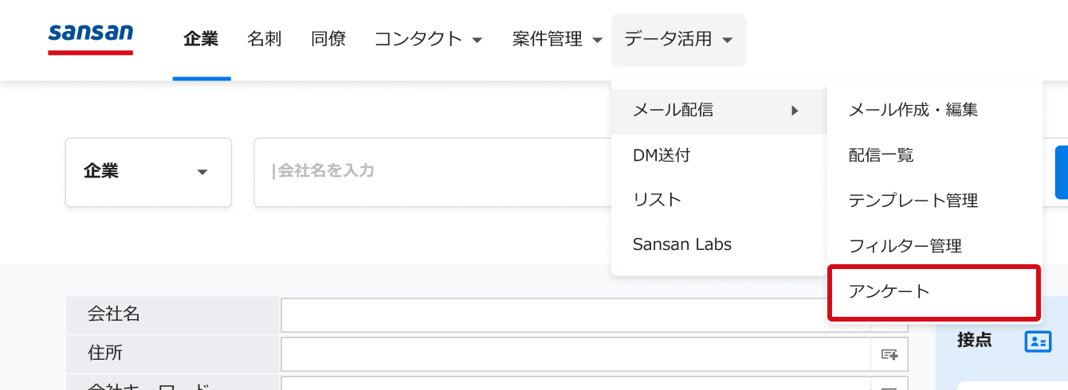
Task: Open the コンタクト dropdown menu
Action: (x=429, y=39)
